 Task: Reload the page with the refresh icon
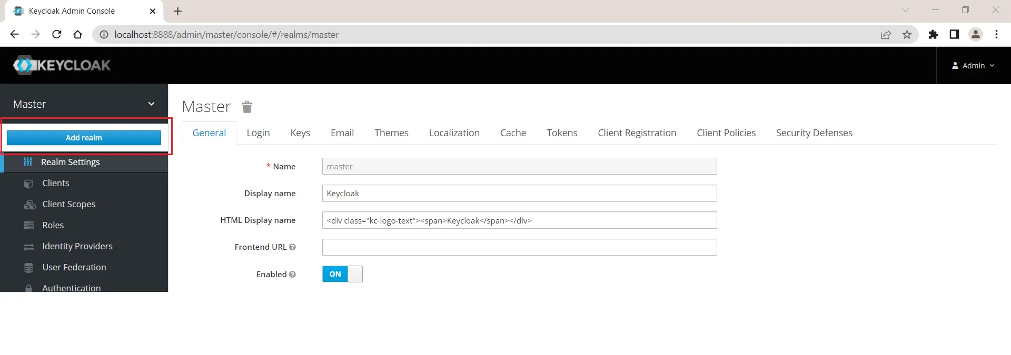[56, 34]
